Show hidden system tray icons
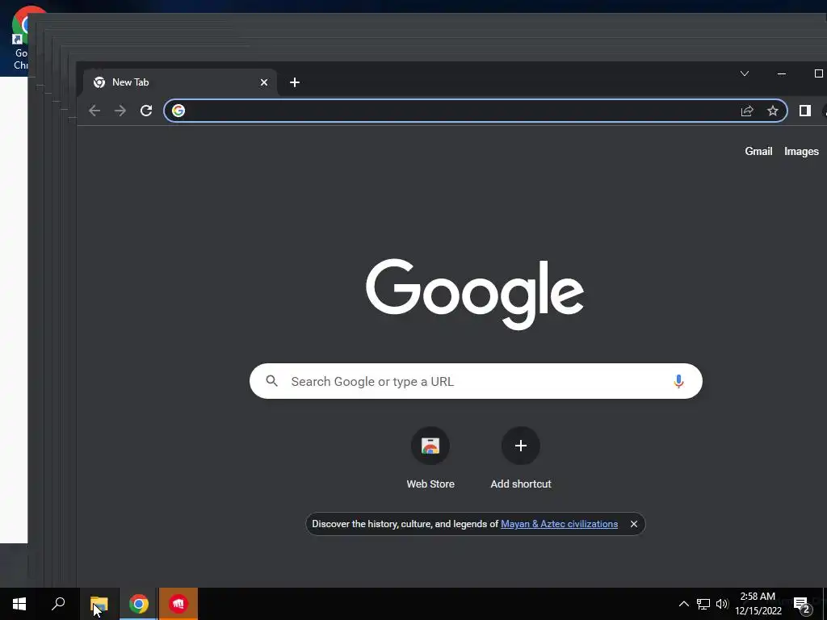Image resolution: width=827 pixels, height=620 pixels. click(683, 604)
